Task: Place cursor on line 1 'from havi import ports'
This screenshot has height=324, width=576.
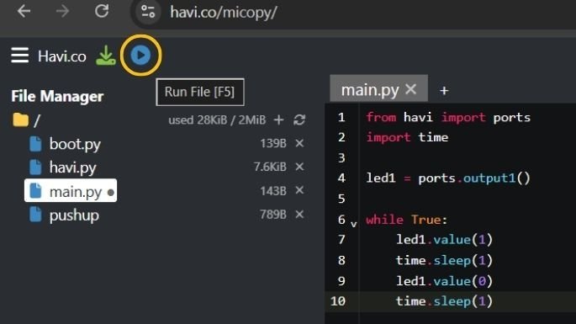Action: click(x=448, y=118)
